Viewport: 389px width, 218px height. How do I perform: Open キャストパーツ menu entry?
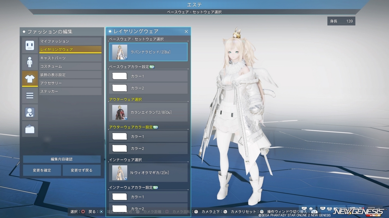tap(70, 58)
